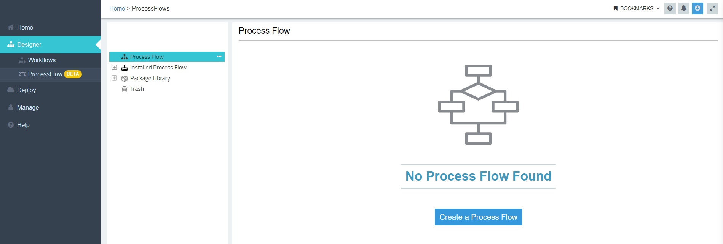
Task: Click the blue download arrow icon
Action: point(697,8)
